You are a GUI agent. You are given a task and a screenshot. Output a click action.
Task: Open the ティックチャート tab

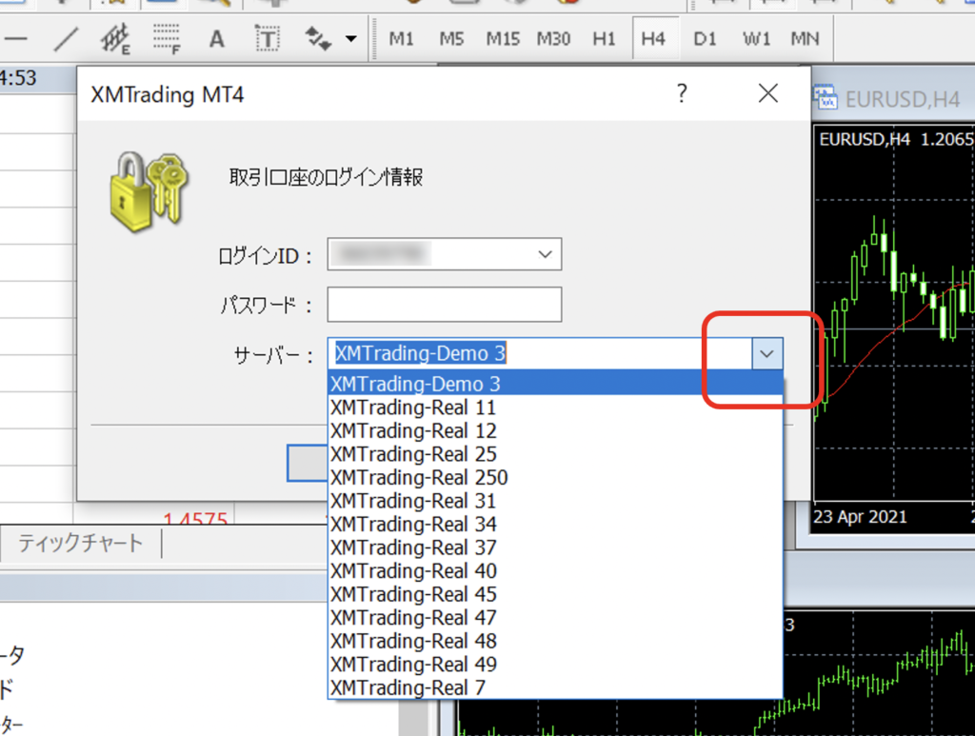81,543
